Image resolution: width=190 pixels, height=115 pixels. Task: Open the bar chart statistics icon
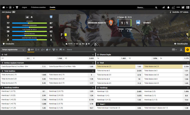pos(163,7)
